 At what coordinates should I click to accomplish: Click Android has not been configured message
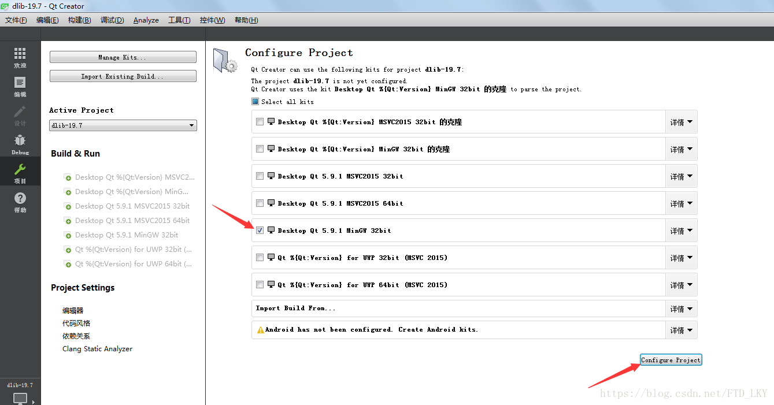(372, 329)
